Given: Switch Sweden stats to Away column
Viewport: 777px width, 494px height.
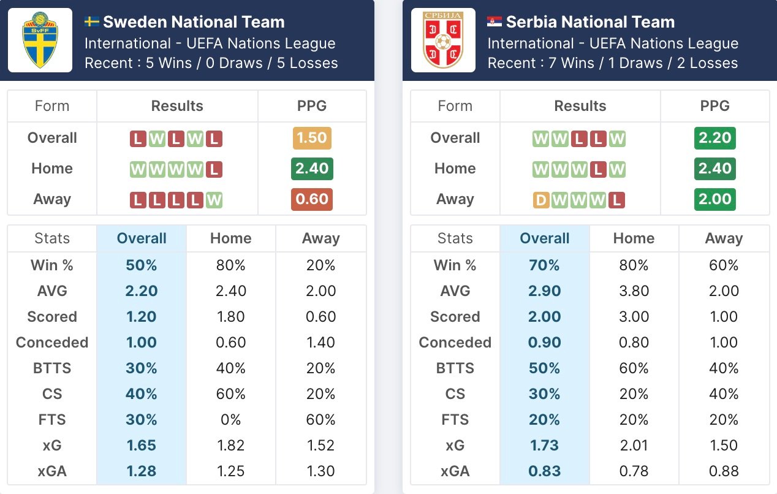Looking at the screenshot, I should 320,238.
